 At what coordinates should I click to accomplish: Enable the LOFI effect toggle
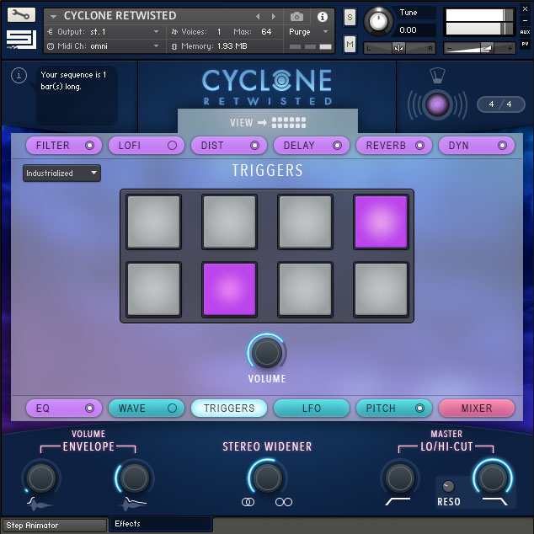173,146
